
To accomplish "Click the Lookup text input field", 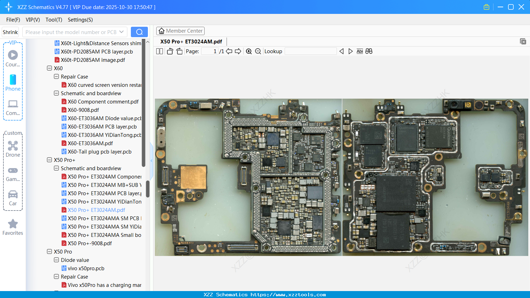I will click(x=310, y=51).
